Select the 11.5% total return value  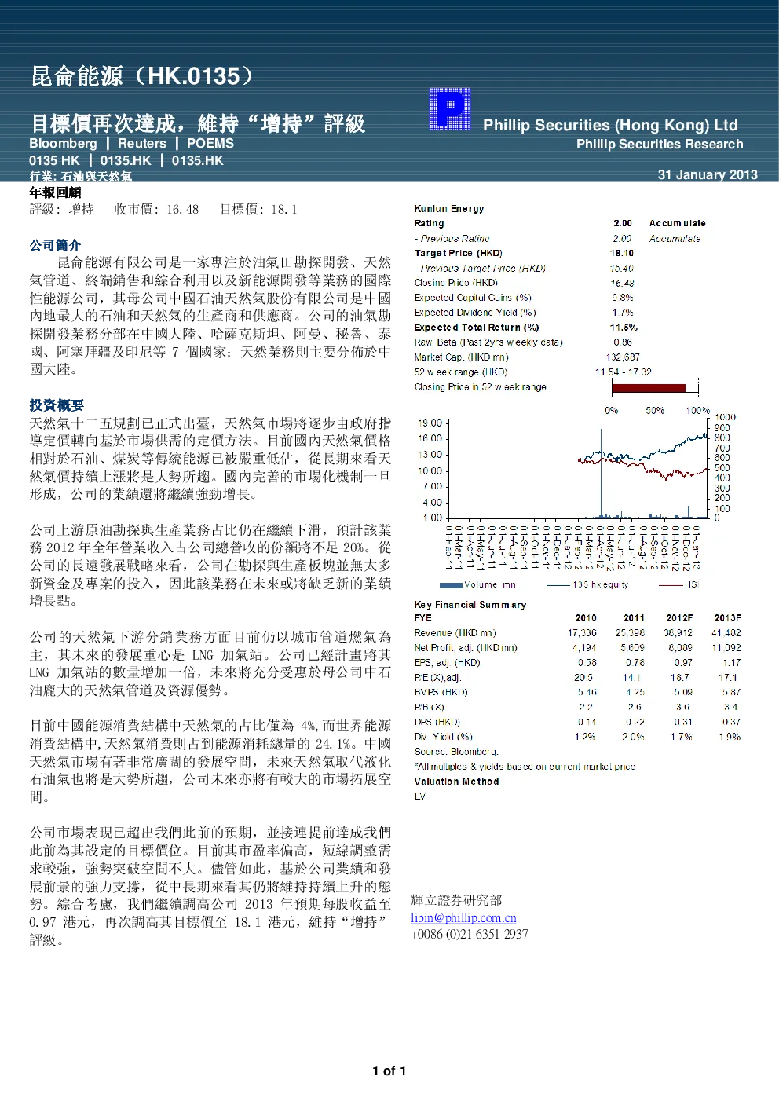624,328
